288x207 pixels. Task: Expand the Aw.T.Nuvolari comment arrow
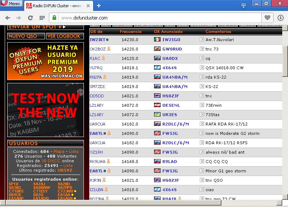point(202,39)
